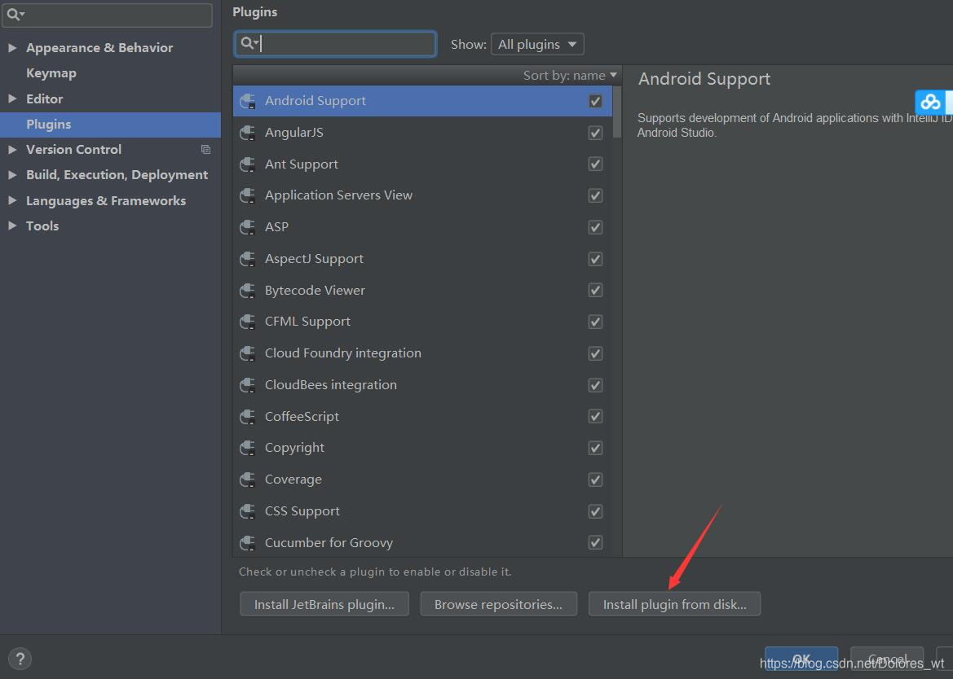Focus the plugins search input field

click(x=335, y=44)
